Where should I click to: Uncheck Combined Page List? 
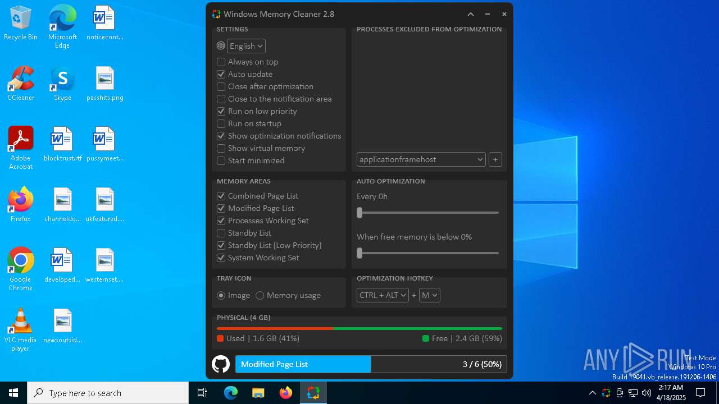tap(258, 196)
